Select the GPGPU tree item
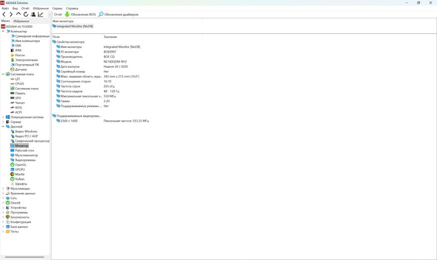The height and width of the screenshot is (260, 437). [x=18, y=170]
